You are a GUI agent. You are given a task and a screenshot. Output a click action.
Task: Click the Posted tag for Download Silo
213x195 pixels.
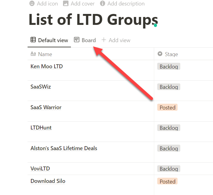click(167, 181)
